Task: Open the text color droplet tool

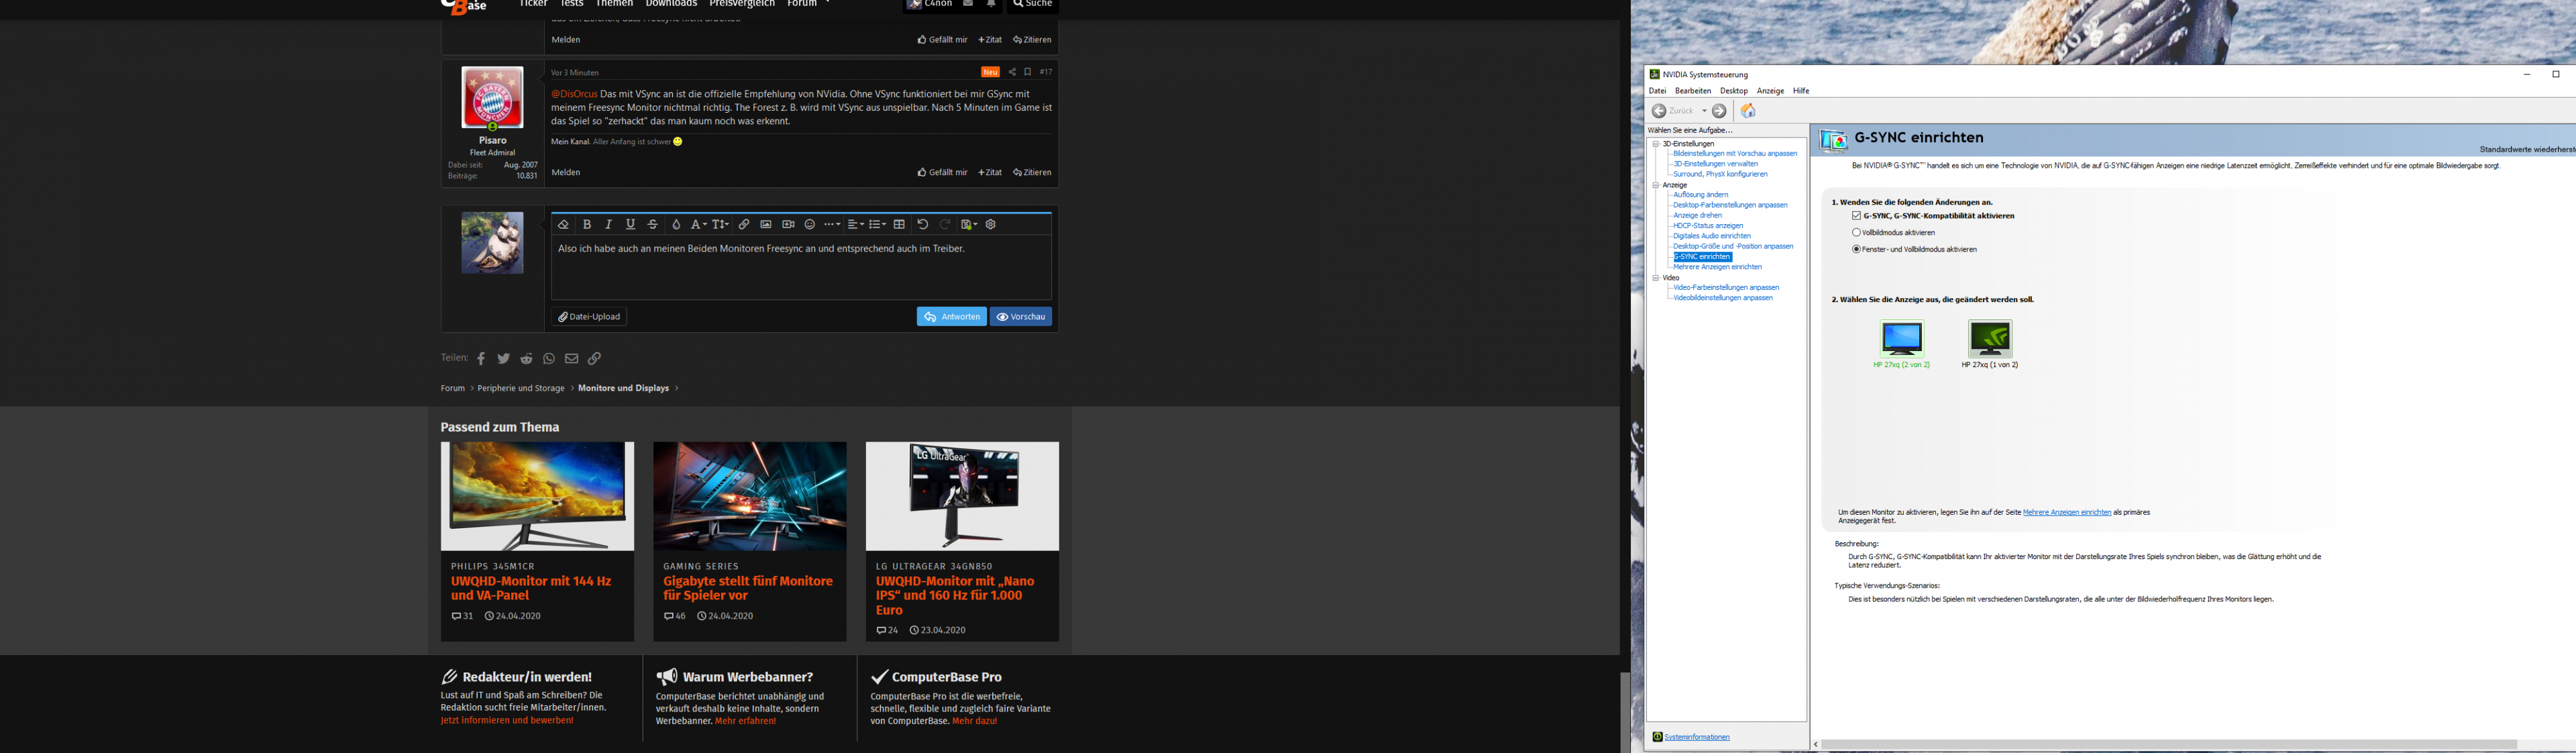Action: point(676,225)
